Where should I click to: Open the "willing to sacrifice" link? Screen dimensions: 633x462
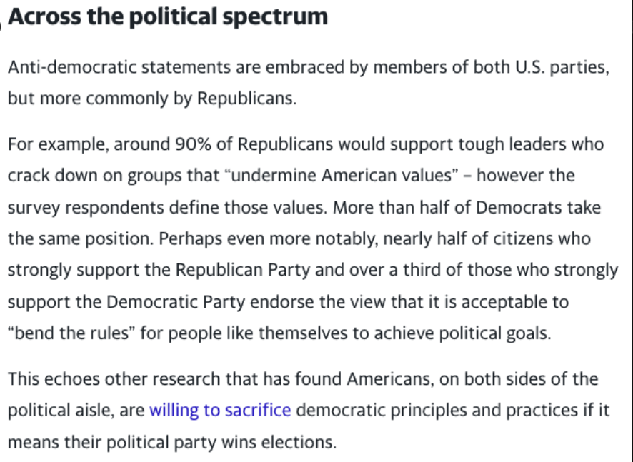pyautogui.click(x=220, y=411)
